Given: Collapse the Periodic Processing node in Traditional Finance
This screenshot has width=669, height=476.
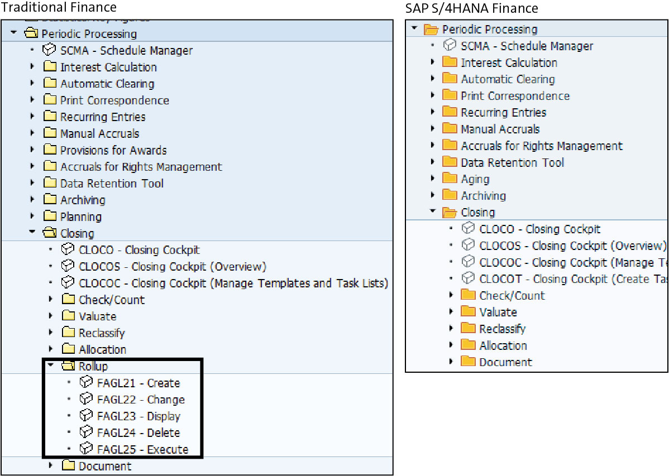Looking at the screenshot, I should [13, 32].
